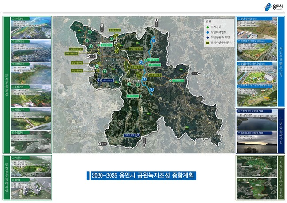Click the 범례 legend heading
This screenshot has width=287, height=203.
coord(209,22)
